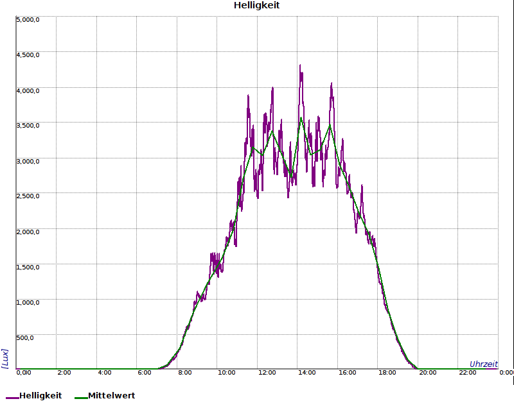Select the Helligkeit legend entry
Viewport: 514px width, 417px height.
[34, 396]
